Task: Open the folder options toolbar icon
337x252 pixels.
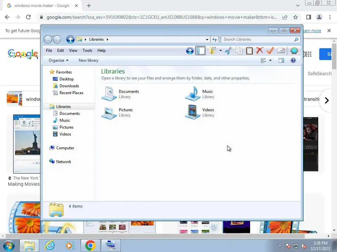Action: [x=212, y=51]
